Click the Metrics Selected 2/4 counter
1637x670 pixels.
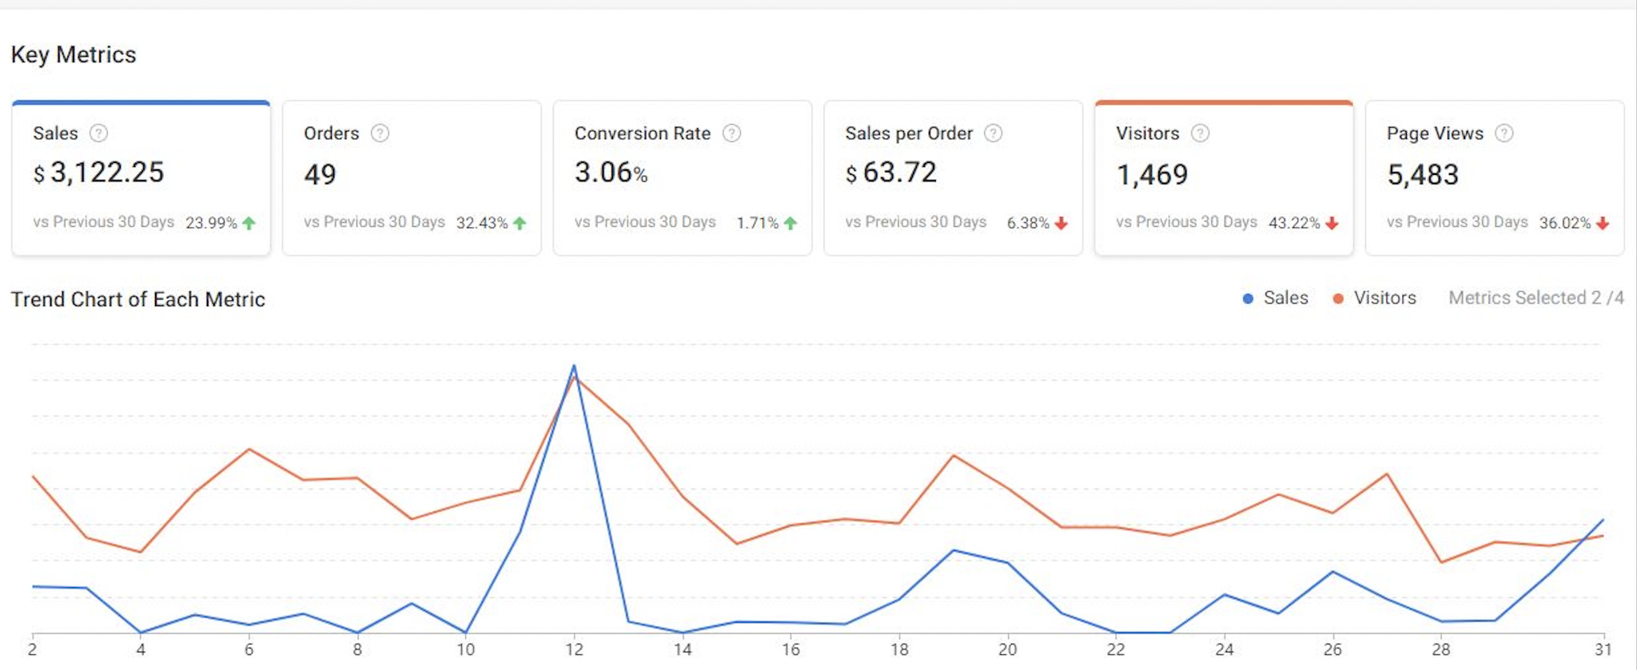coord(1535,298)
